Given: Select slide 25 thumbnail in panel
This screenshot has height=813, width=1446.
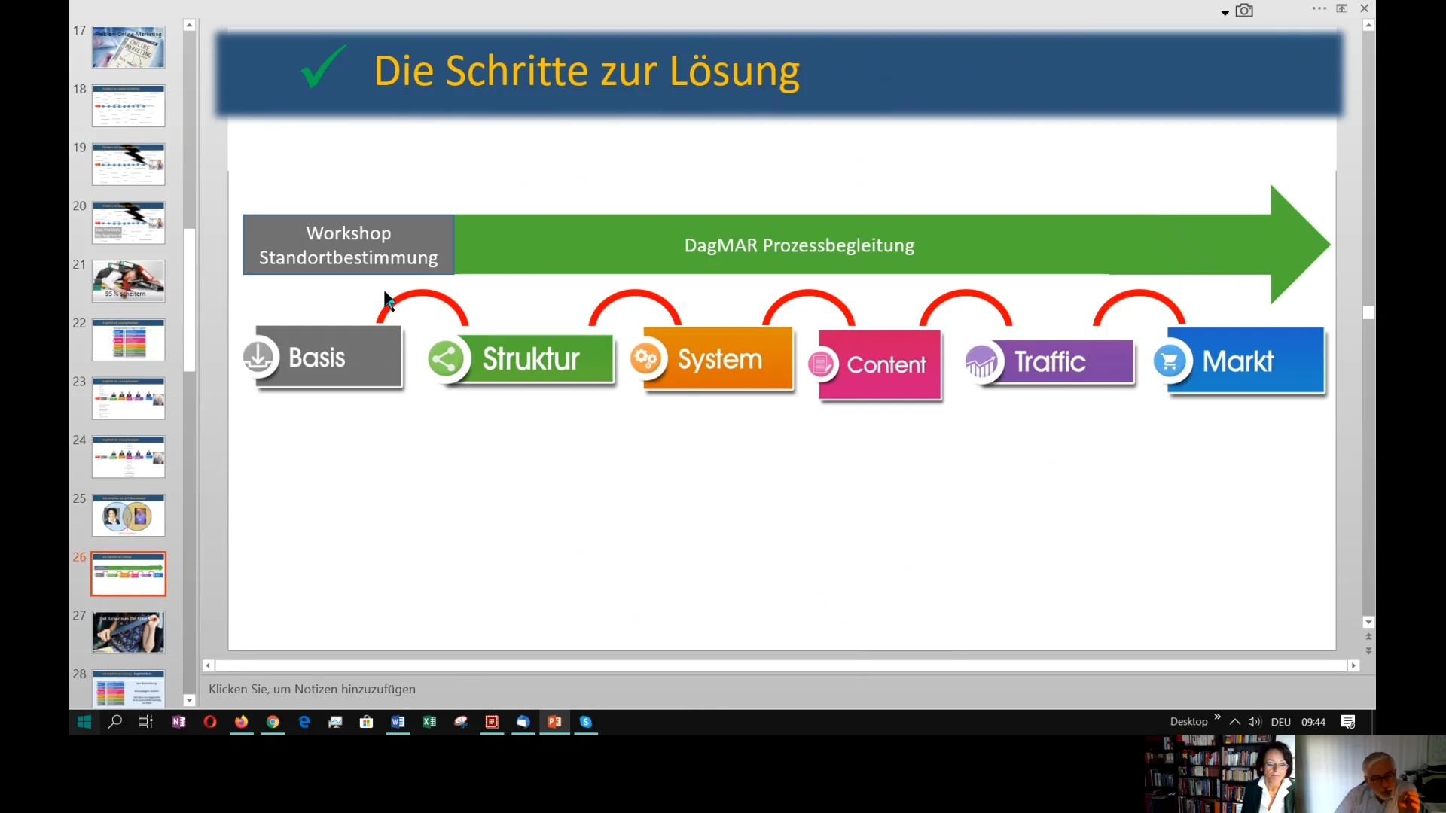Looking at the screenshot, I should point(128,515).
